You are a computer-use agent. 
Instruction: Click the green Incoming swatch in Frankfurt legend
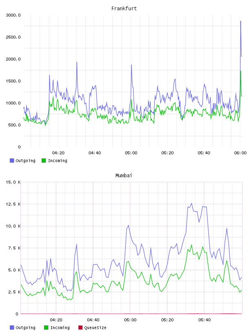coord(44,160)
